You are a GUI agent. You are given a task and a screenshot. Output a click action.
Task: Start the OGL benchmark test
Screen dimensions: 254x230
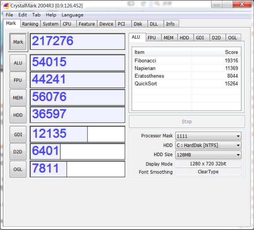18,169
